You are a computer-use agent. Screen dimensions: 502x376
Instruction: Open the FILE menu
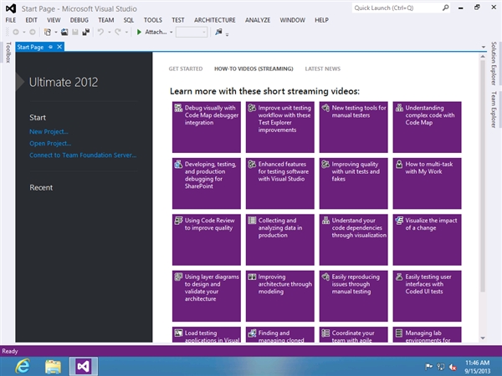click(11, 20)
